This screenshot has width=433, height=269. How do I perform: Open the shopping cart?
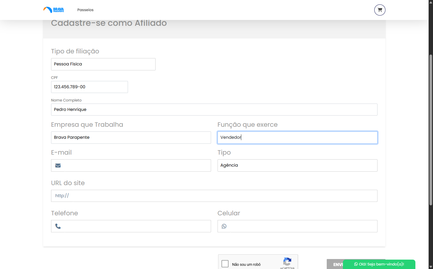(x=380, y=10)
